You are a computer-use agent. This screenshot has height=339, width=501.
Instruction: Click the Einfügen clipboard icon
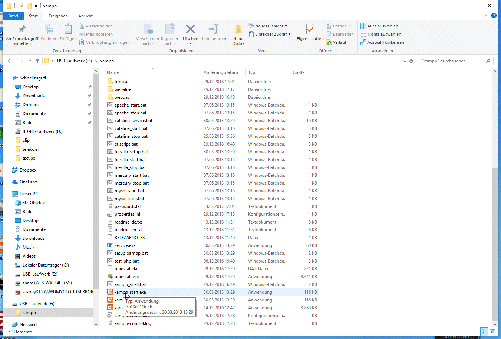pos(68,33)
